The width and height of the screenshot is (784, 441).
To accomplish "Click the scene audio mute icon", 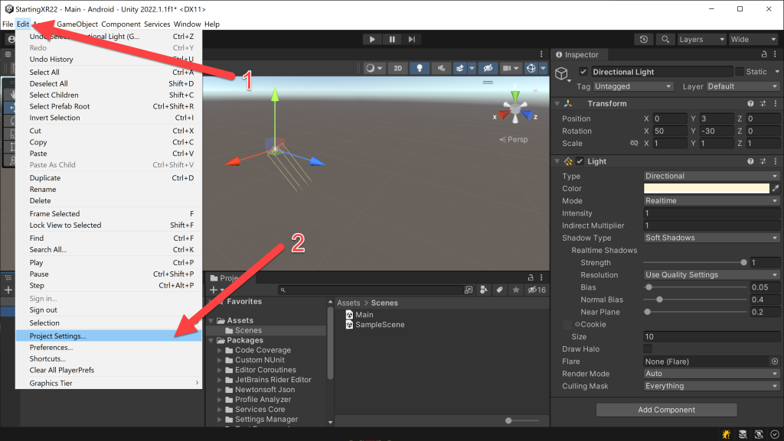I will [441, 68].
